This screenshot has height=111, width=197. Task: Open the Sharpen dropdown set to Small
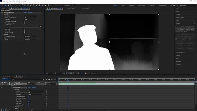tap(30, 19)
